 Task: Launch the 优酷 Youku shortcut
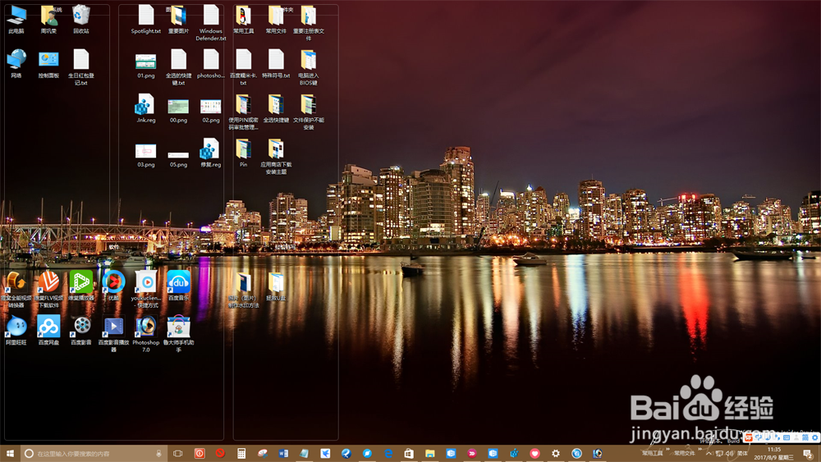[113, 286]
